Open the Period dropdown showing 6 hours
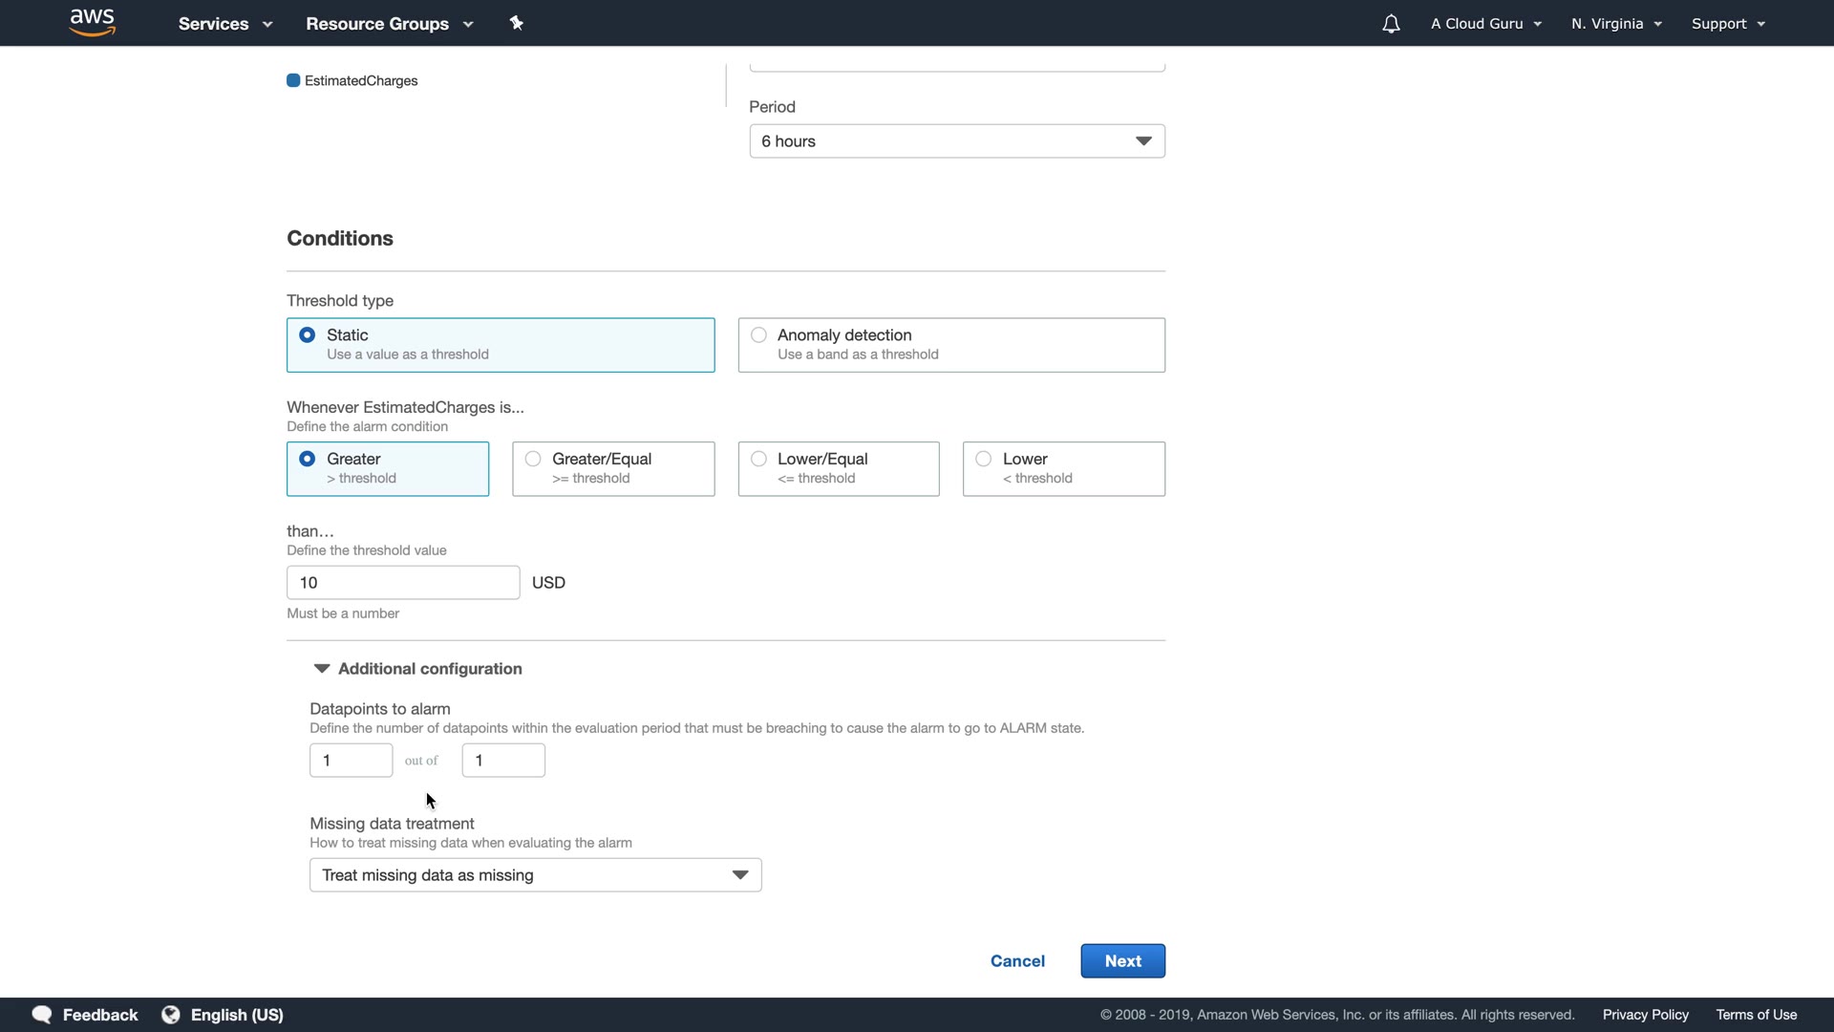The image size is (1834, 1032). pos(956,141)
